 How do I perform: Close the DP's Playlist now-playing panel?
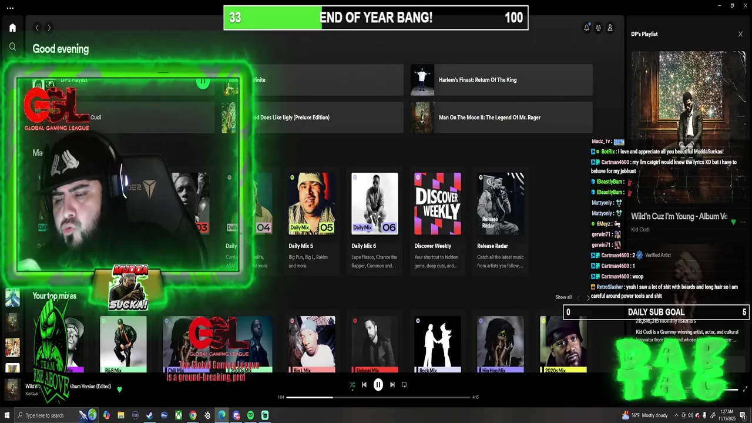point(740,34)
